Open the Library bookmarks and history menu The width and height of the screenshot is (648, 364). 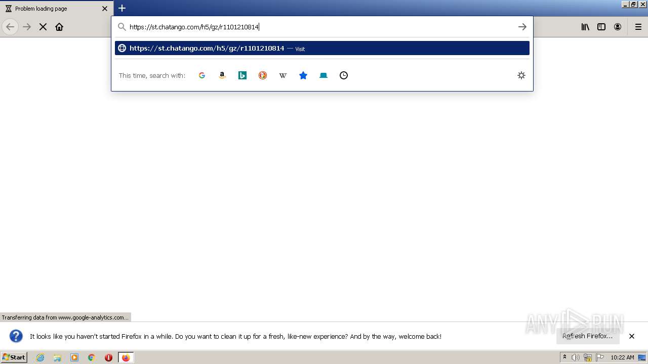585,27
